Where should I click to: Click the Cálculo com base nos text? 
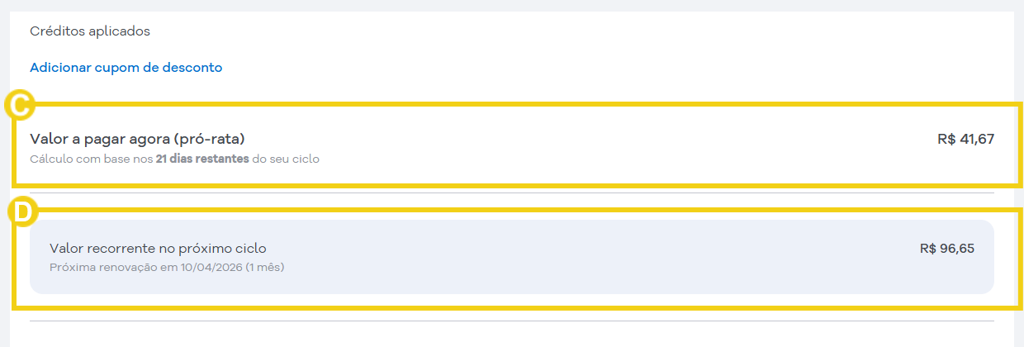point(92,159)
